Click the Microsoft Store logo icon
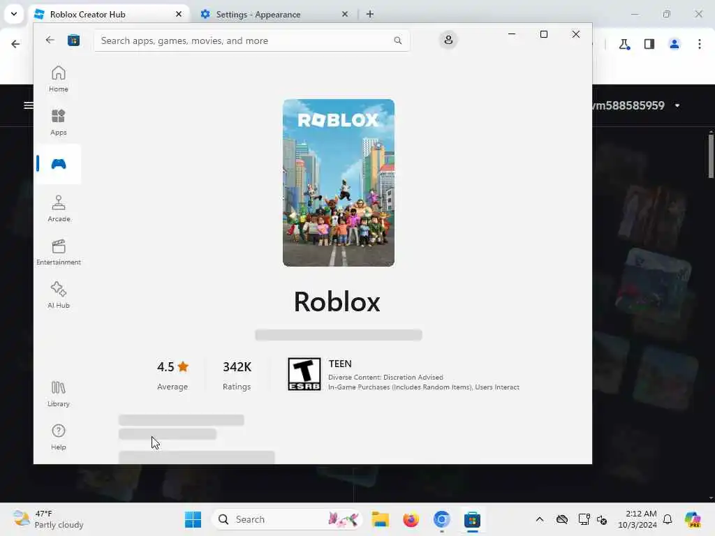The height and width of the screenshot is (536, 715). click(x=73, y=40)
